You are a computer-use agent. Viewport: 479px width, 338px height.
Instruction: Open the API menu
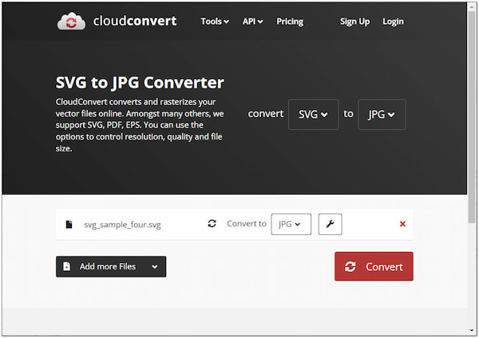point(252,22)
